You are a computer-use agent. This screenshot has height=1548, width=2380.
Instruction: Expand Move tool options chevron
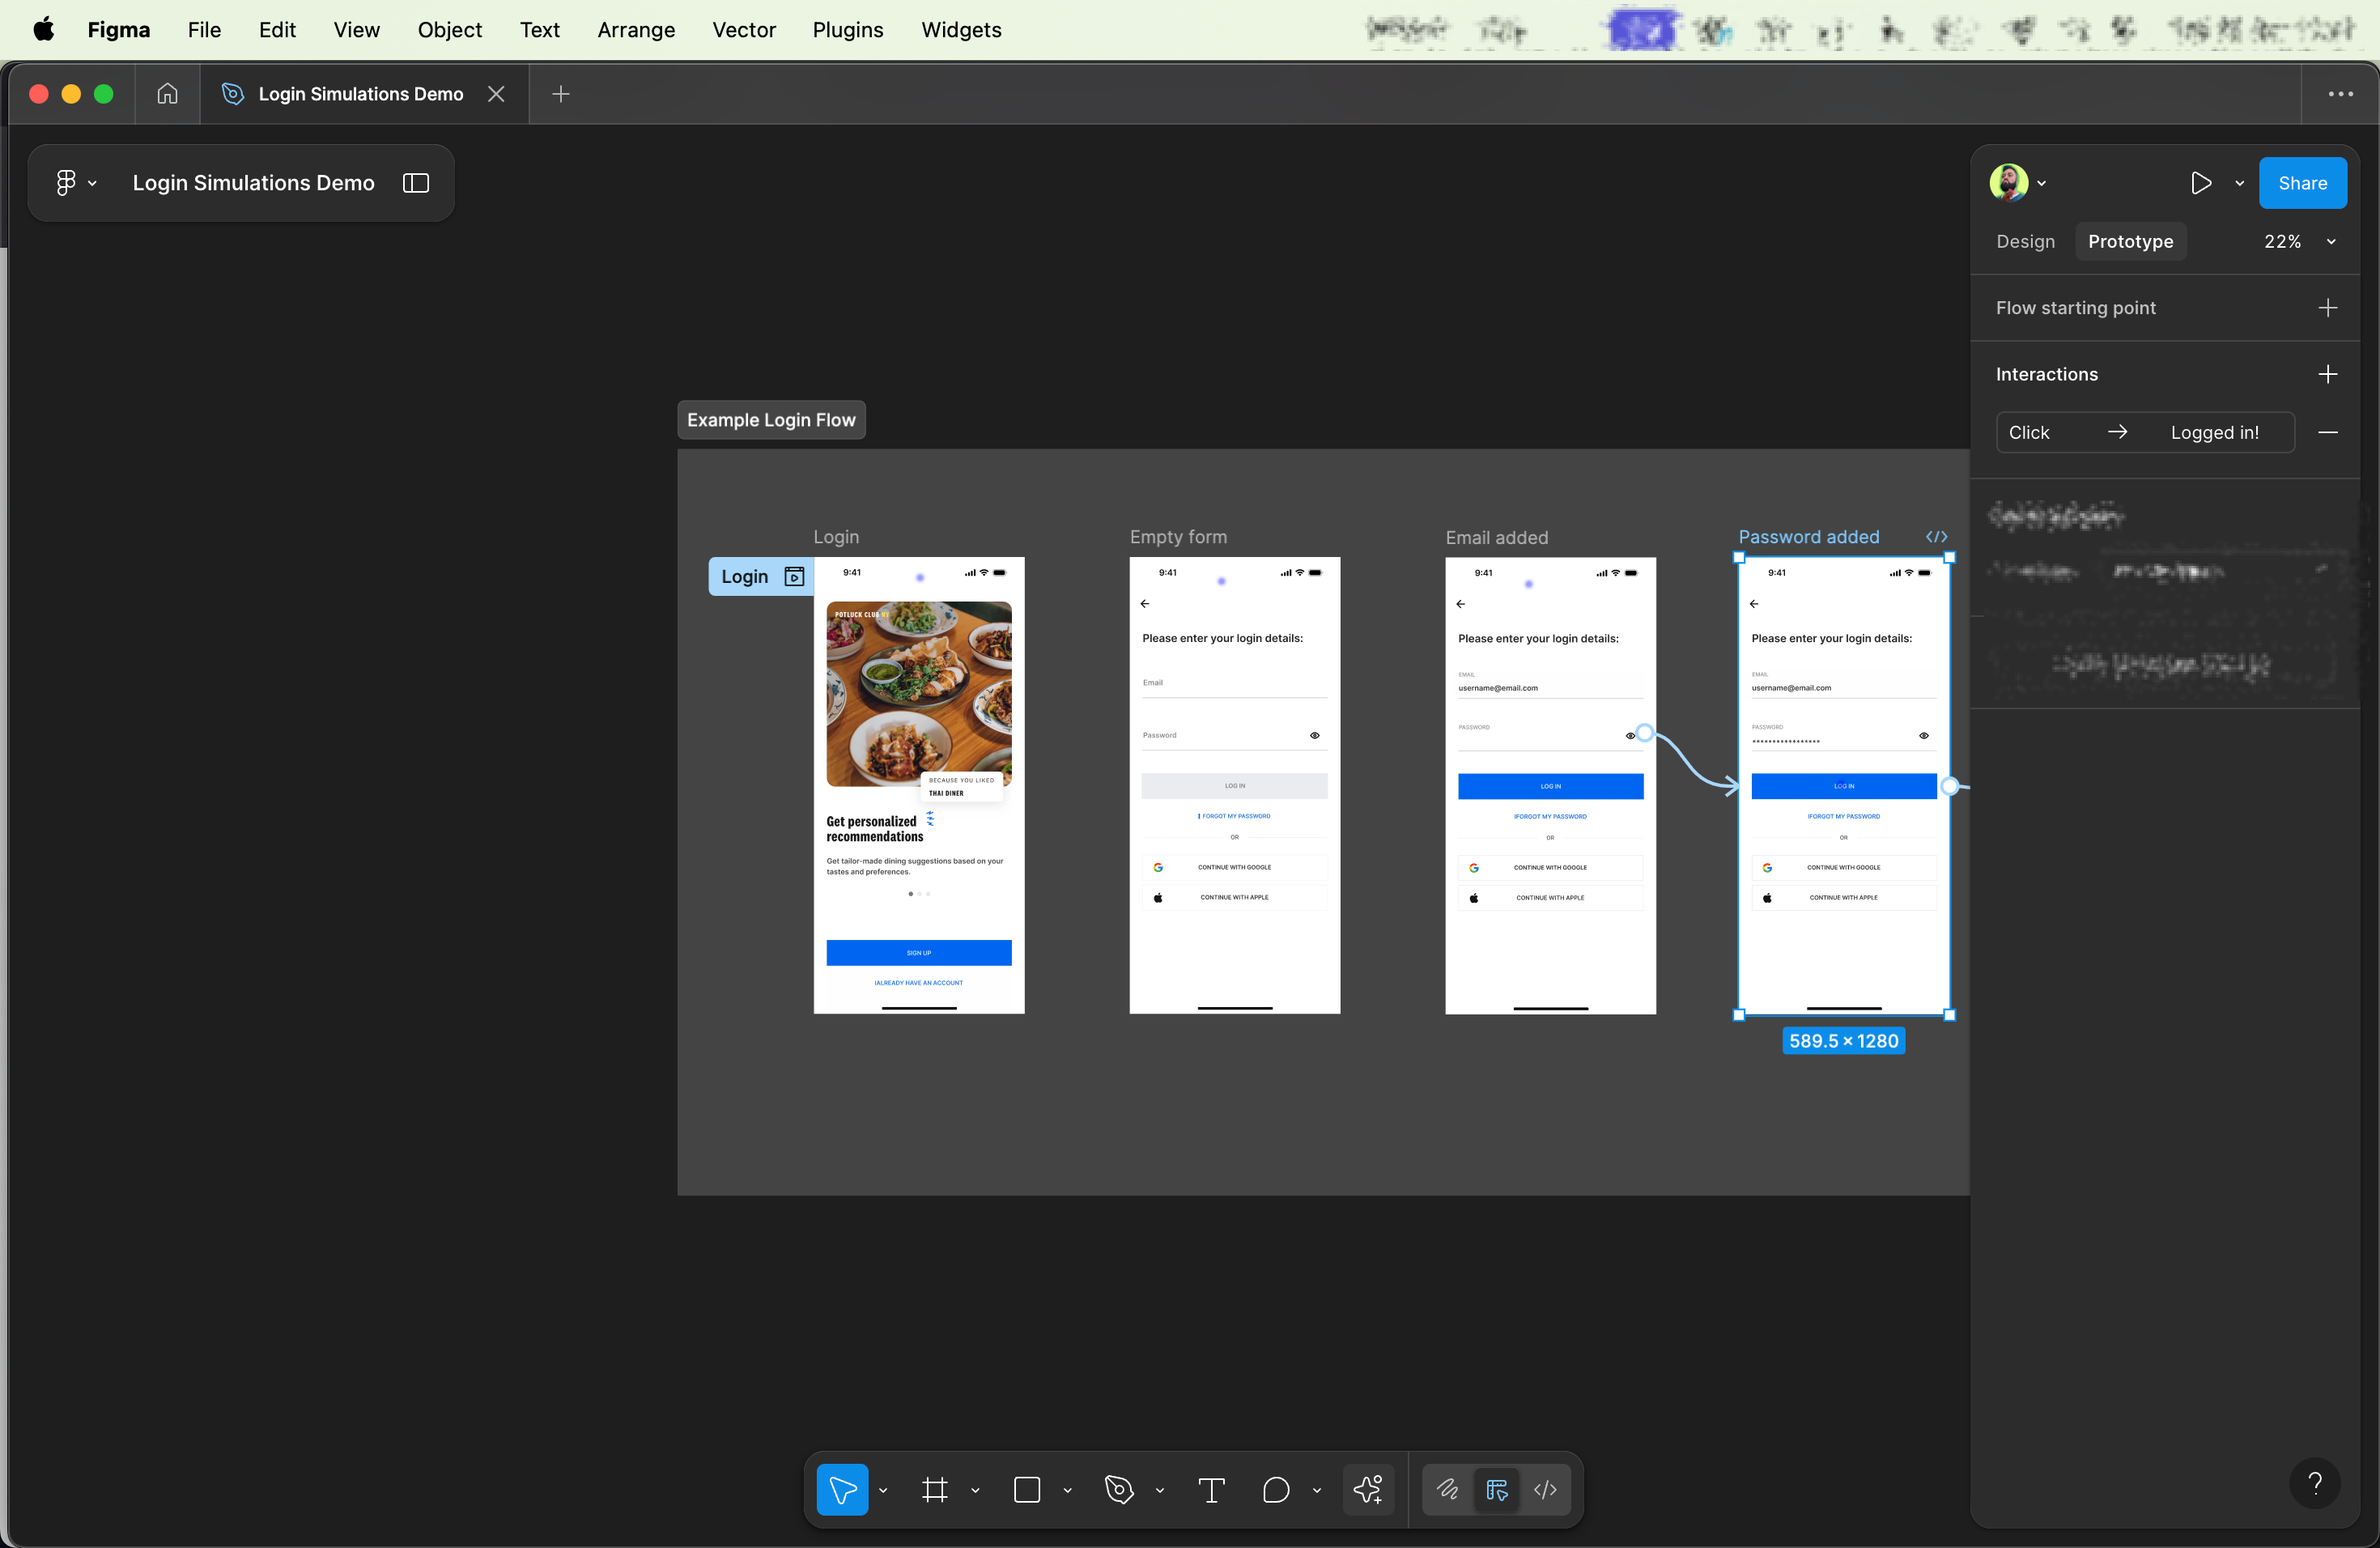pyautogui.click(x=882, y=1490)
